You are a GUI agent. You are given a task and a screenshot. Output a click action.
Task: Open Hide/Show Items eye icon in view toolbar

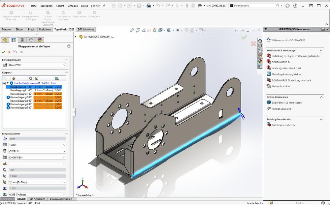178,31
